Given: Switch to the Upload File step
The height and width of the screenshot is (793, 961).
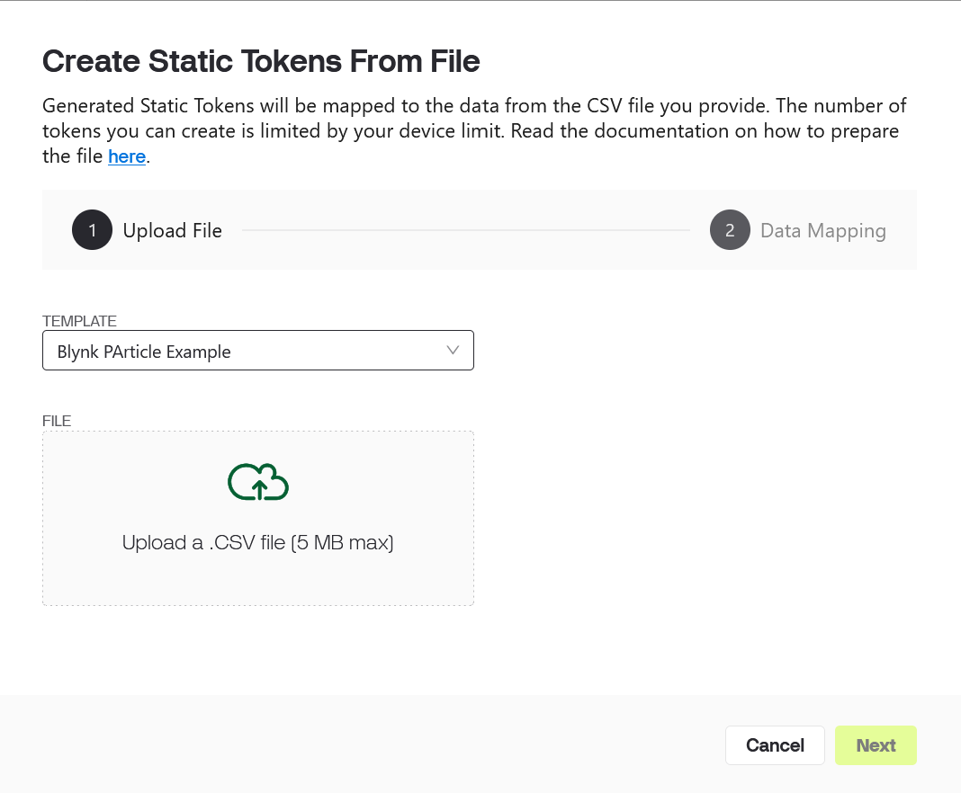Looking at the screenshot, I should pos(172,231).
